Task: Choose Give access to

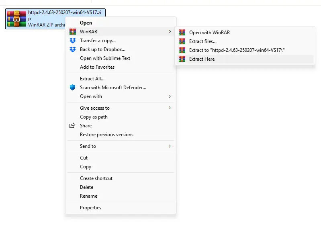Action: (121, 108)
